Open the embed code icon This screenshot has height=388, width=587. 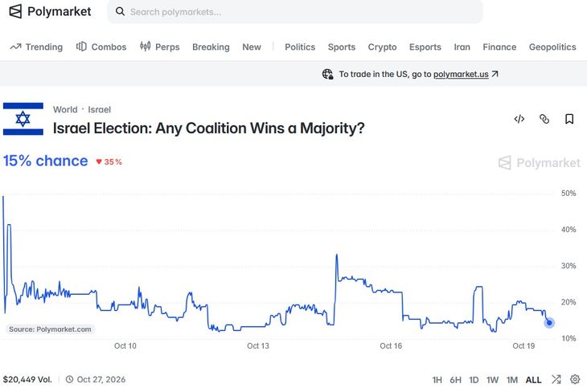[x=519, y=119]
